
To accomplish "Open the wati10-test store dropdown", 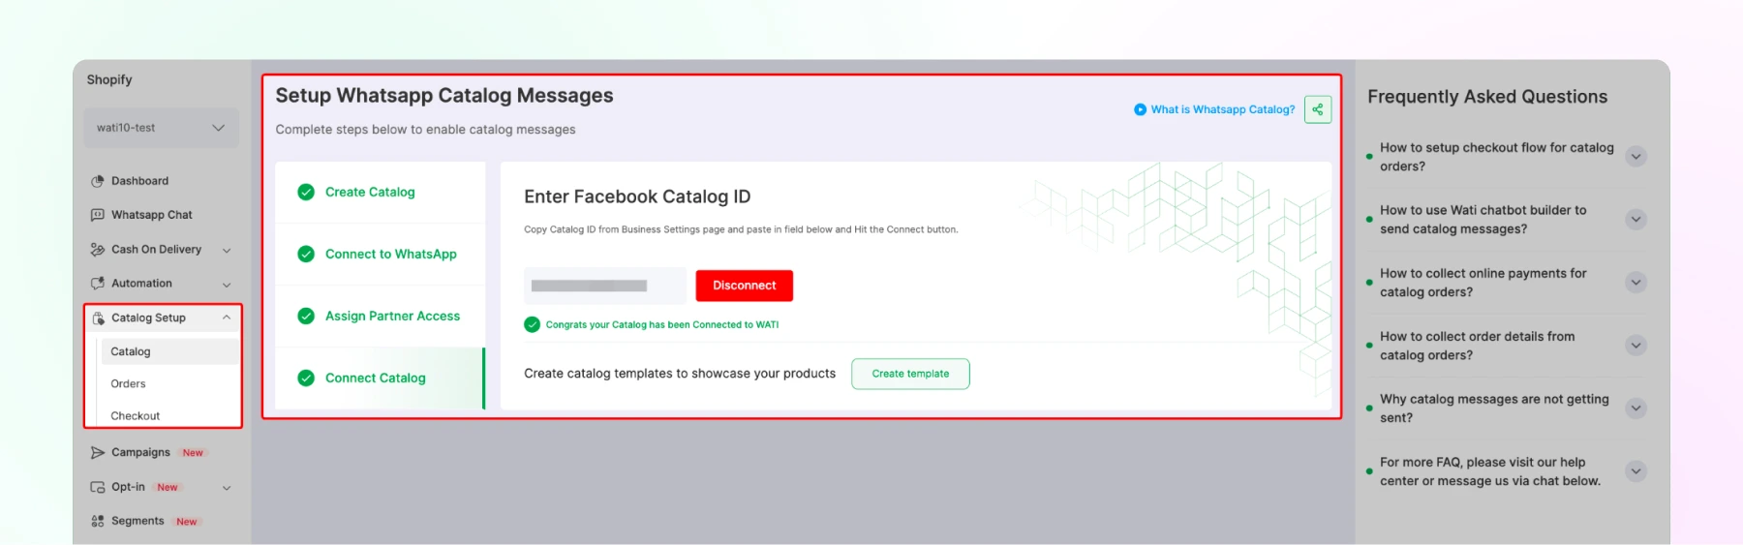I will tap(161, 128).
